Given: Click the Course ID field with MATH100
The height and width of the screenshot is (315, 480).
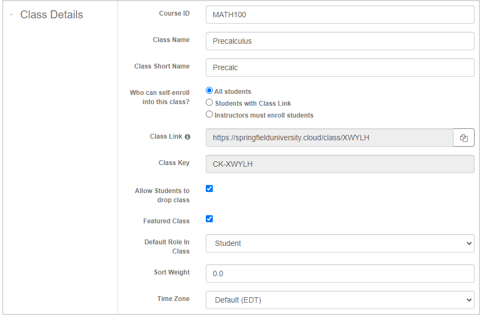Looking at the screenshot, I should click(x=339, y=15).
